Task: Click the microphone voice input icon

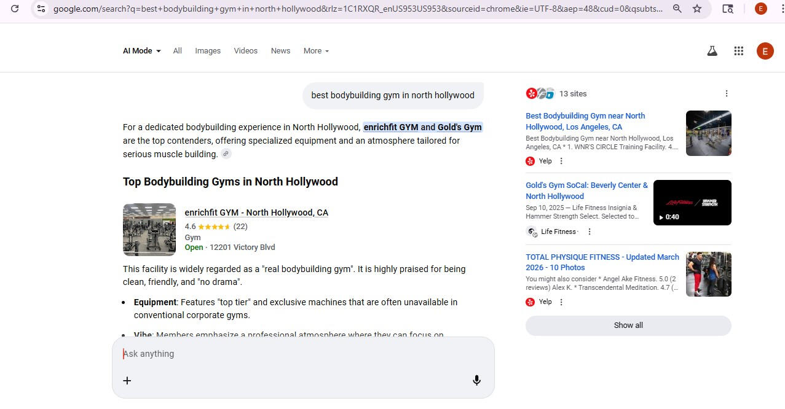Action: point(476,380)
